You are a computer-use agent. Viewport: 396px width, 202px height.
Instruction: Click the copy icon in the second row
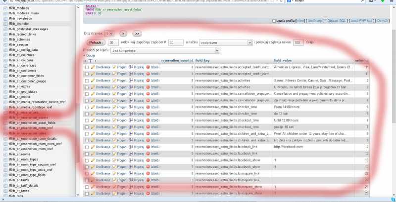pyautogui.click(x=131, y=73)
